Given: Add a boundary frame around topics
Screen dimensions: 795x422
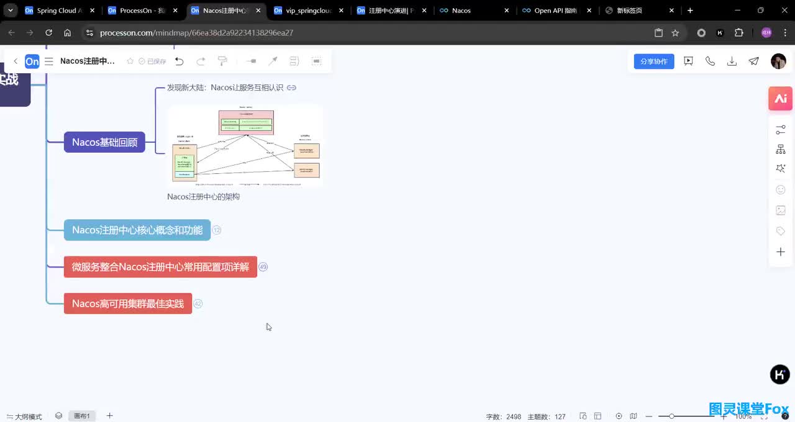Looking at the screenshot, I should tap(316, 61).
